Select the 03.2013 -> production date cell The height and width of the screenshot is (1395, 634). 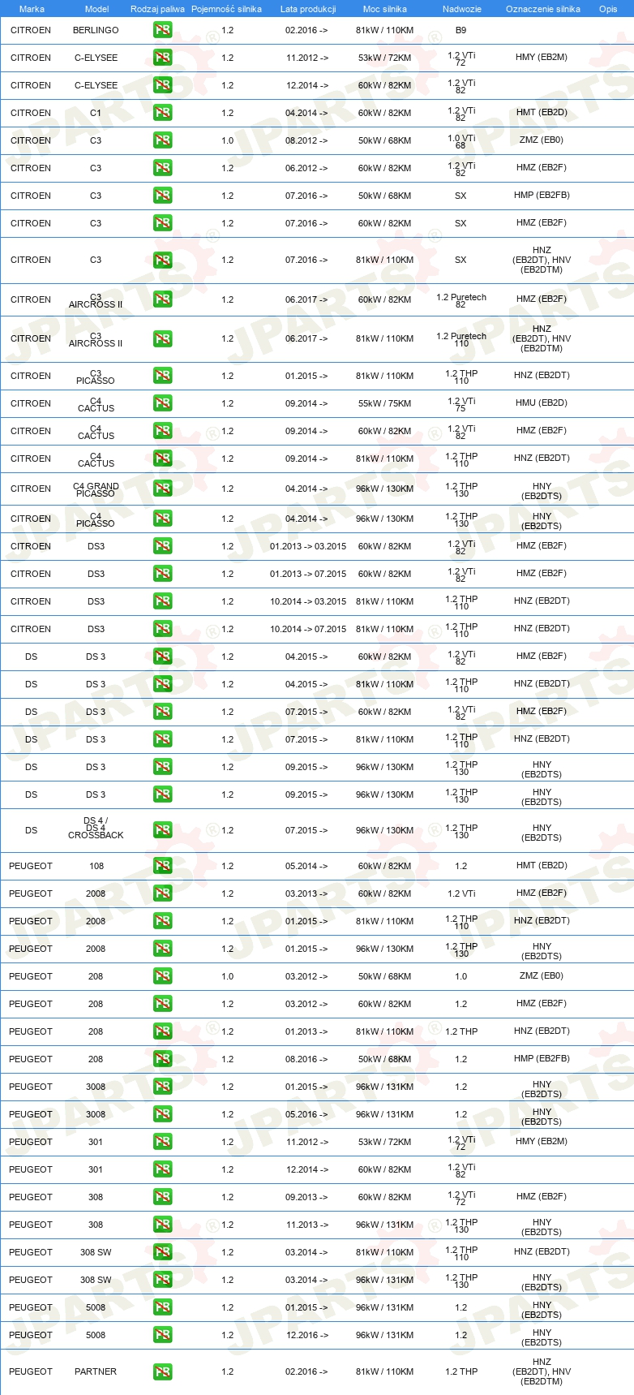pyautogui.click(x=306, y=893)
